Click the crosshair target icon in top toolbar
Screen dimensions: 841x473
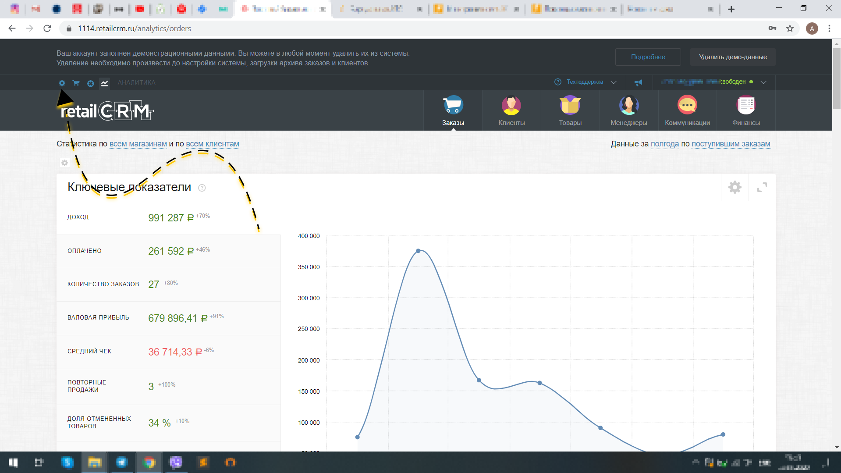pos(90,83)
